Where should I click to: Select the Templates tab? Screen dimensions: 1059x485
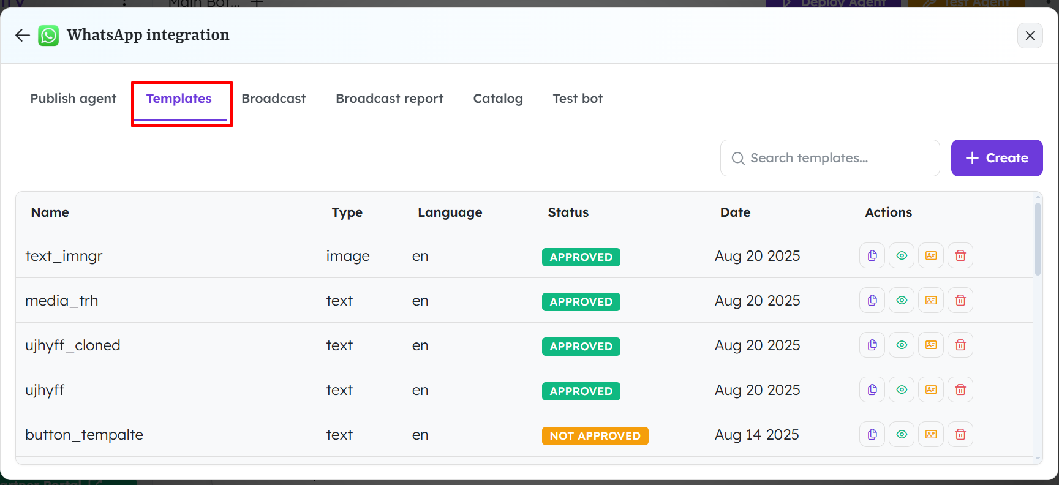tap(179, 99)
